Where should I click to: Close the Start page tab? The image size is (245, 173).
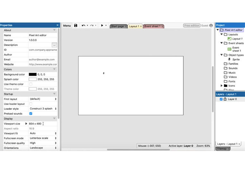[126, 27]
